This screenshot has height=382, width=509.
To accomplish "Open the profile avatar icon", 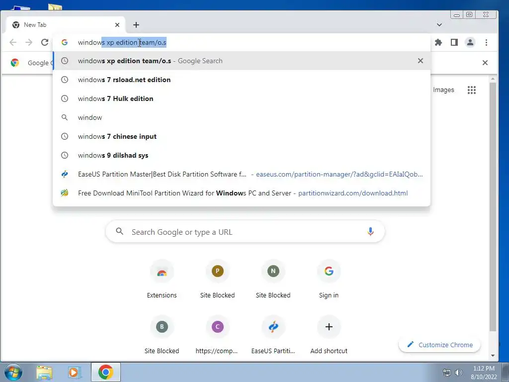I will pyautogui.click(x=470, y=42).
